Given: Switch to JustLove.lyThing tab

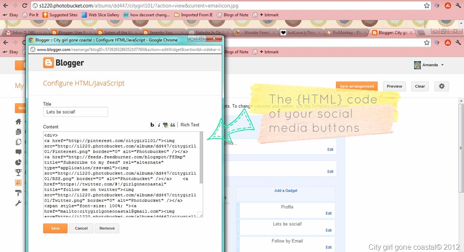Looking at the screenshot, I should [x=300, y=33].
